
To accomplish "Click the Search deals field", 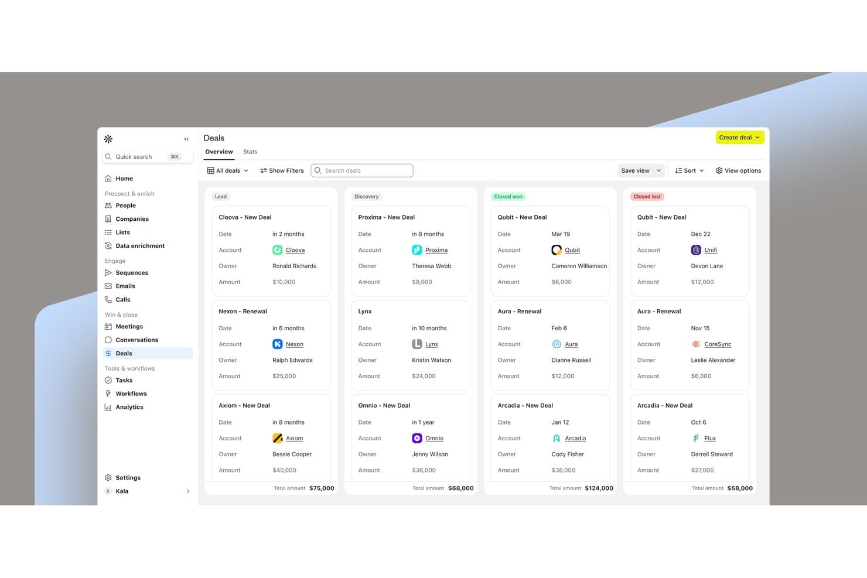I will (x=362, y=171).
